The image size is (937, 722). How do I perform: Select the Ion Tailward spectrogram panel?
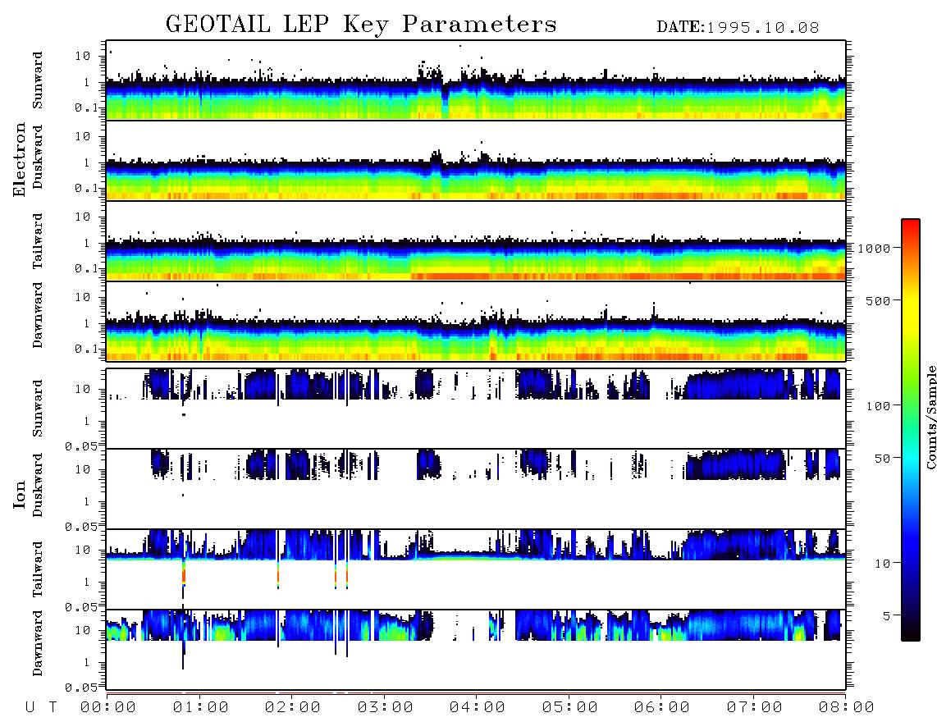coord(476,569)
